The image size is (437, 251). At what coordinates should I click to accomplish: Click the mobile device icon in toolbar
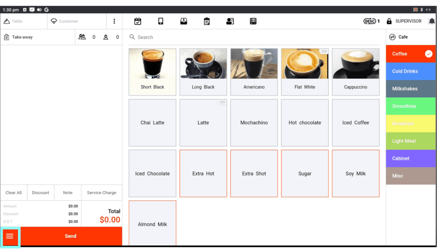pos(161,21)
